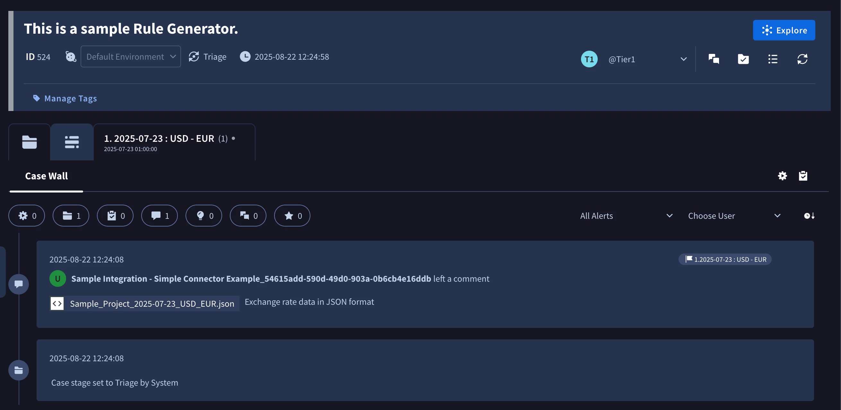Filter wall by actions gear chip
Viewport: 841px width, 410px height.
(26, 216)
